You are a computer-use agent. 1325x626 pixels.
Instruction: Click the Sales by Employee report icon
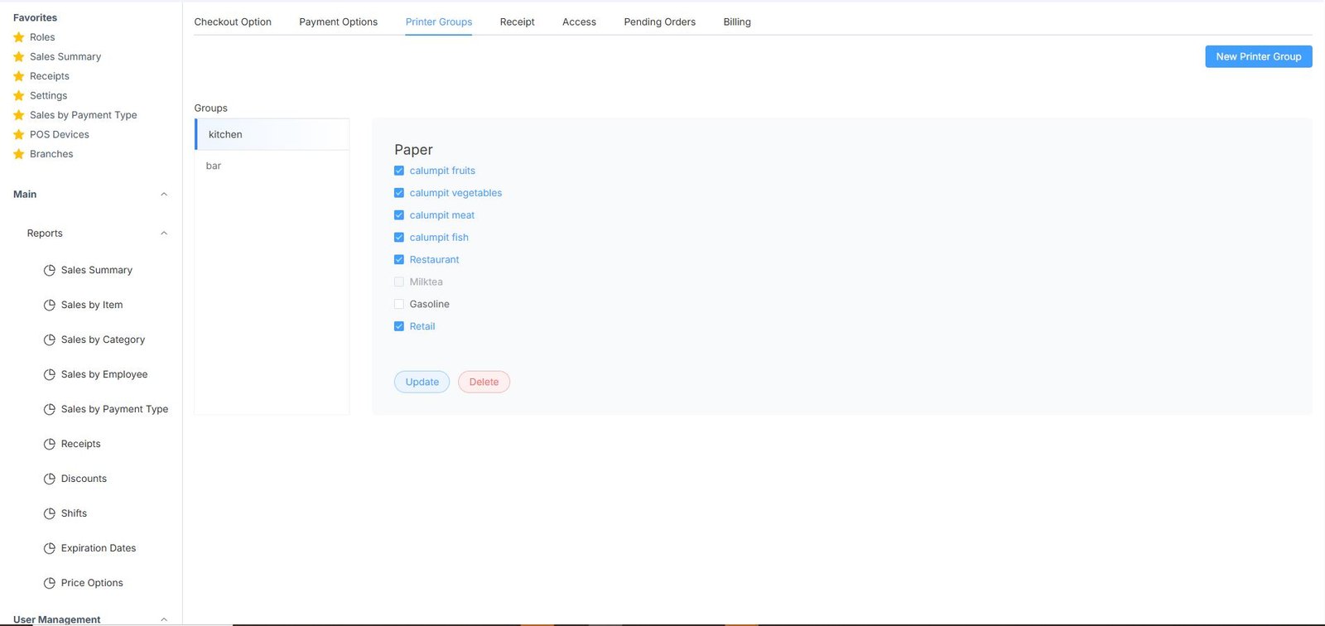[x=49, y=374]
